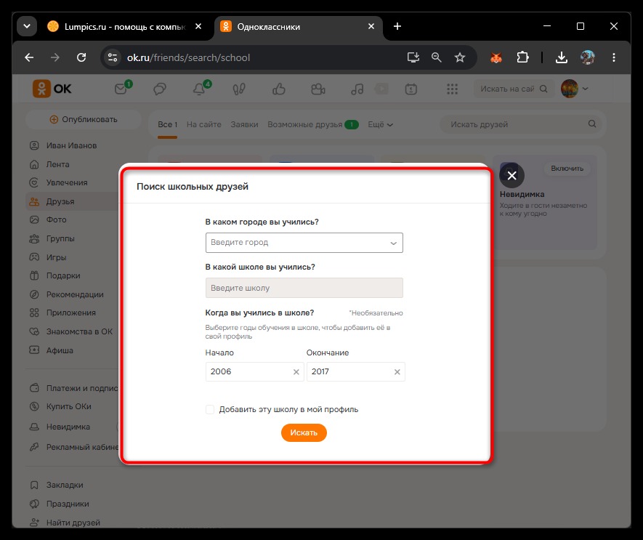Open the browser profile avatar

point(588,57)
